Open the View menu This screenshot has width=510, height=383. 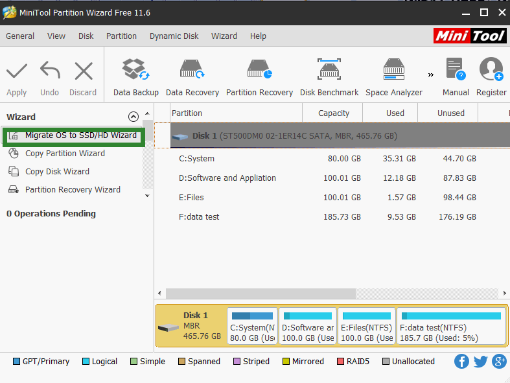(56, 36)
